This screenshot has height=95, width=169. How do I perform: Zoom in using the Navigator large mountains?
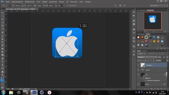[x=165, y=32]
